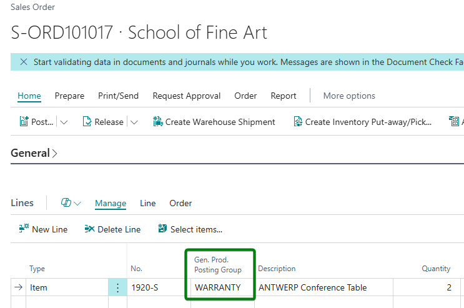Expand the Post options dropdown arrow
The width and height of the screenshot is (464, 308).
(x=64, y=122)
